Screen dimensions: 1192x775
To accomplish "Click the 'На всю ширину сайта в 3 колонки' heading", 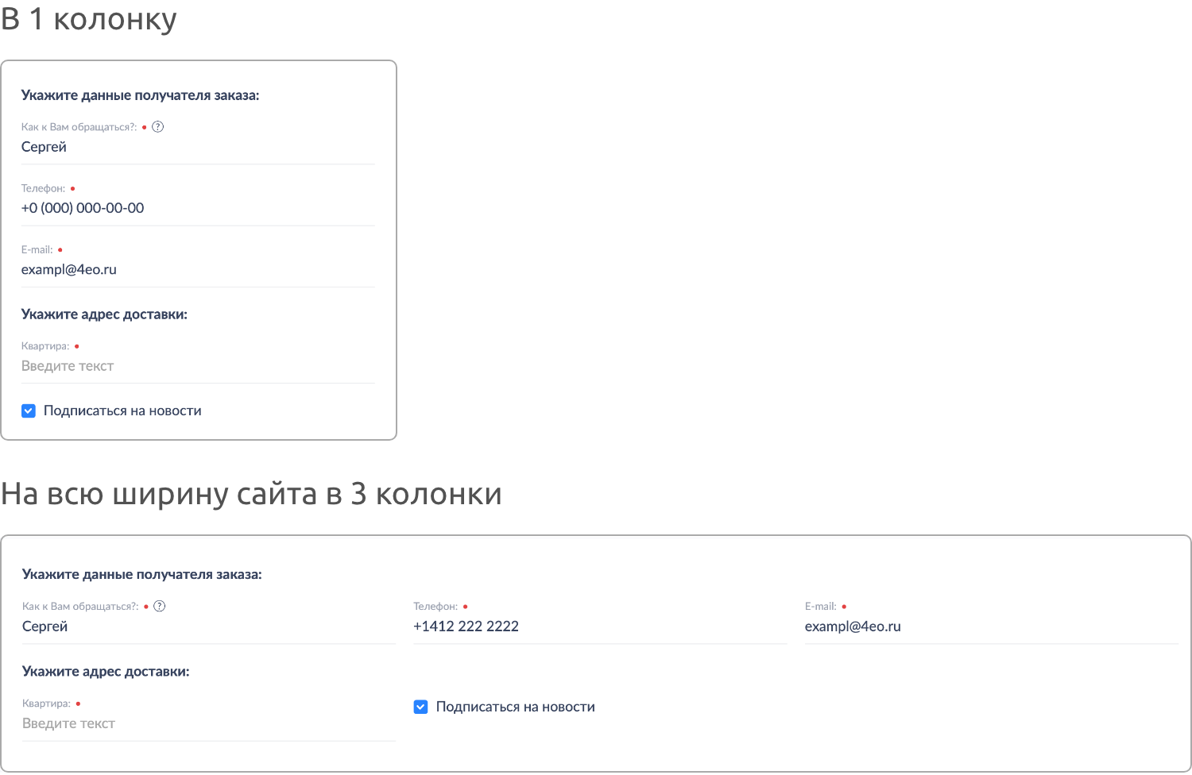I will tap(251, 494).
